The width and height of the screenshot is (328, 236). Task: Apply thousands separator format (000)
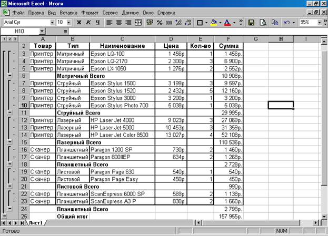pyautogui.click(x=169, y=23)
